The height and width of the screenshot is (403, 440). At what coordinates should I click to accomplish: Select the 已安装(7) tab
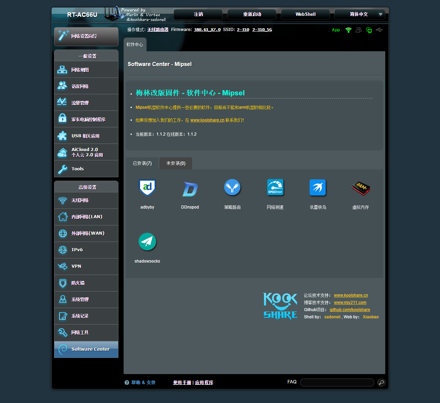(142, 163)
